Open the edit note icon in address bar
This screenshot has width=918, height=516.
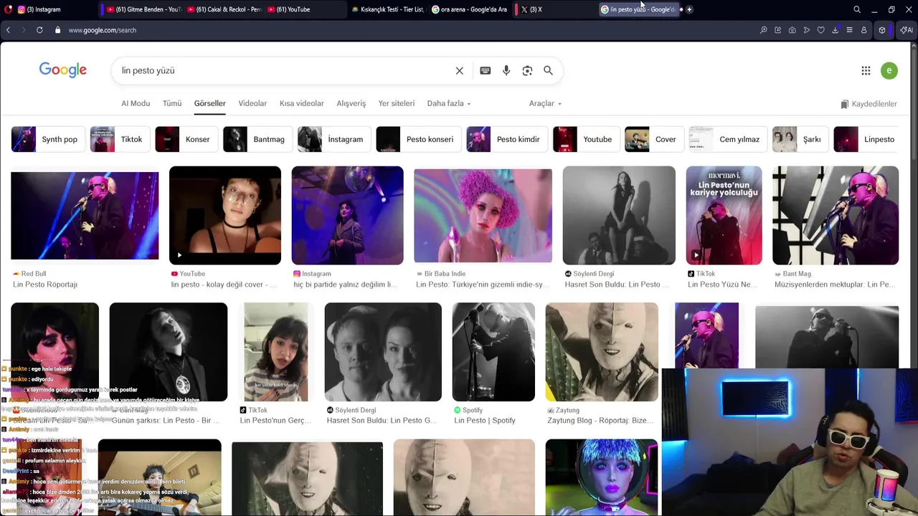click(777, 30)
